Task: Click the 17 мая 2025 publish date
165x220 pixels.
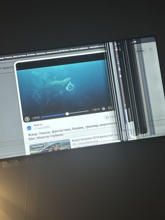Action: [42, 128]
